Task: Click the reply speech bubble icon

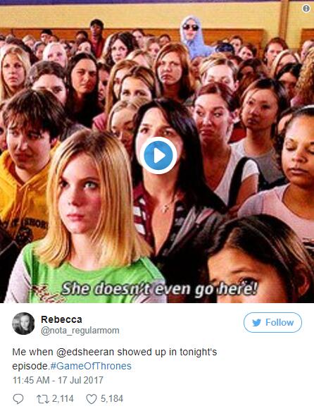Action: pos(18,399)
